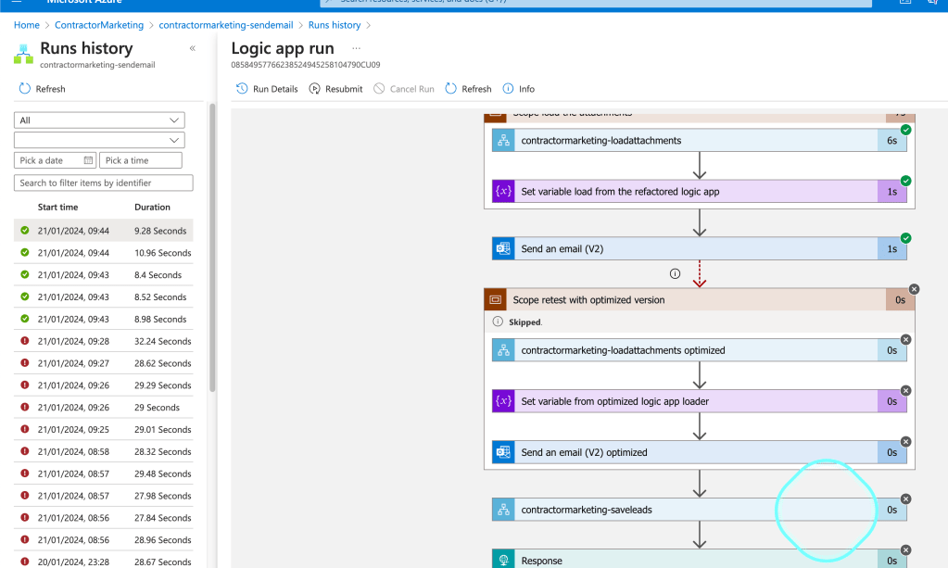Click the info icon beside Skipped
Viewport: 948px width, 568px height.
coord(498,322)
